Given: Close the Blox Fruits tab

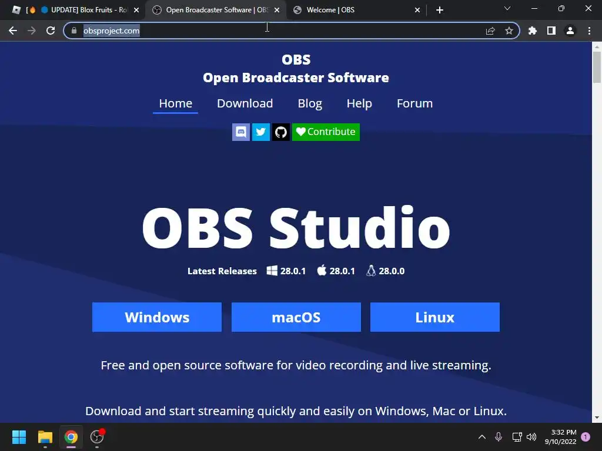Looking at the screenshot, I should pyautogui.click(x=136, y=10).
